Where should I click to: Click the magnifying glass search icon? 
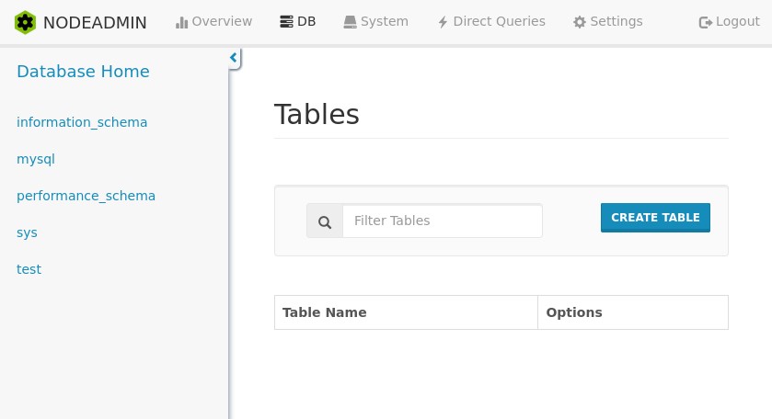[x=325, y=221]
